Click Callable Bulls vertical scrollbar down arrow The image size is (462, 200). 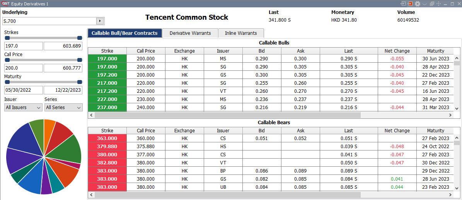[x=457, y=109]
